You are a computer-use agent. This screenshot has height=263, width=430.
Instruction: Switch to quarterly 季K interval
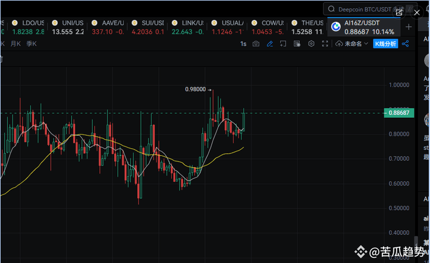coord(30,44)
